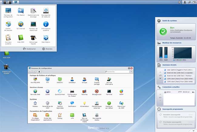Open the notifications info icon

(x=179, y=2)
